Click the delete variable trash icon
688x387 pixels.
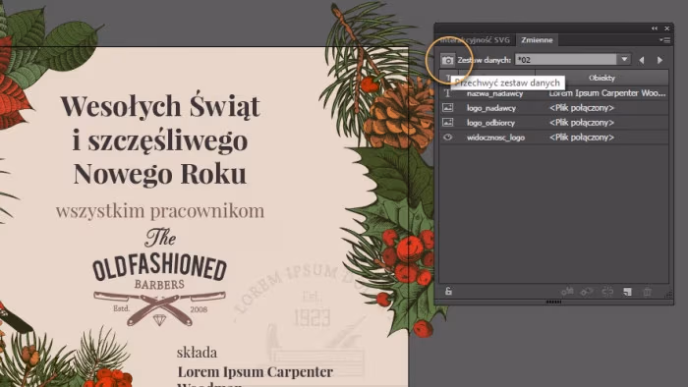click(x=647, y=292)
